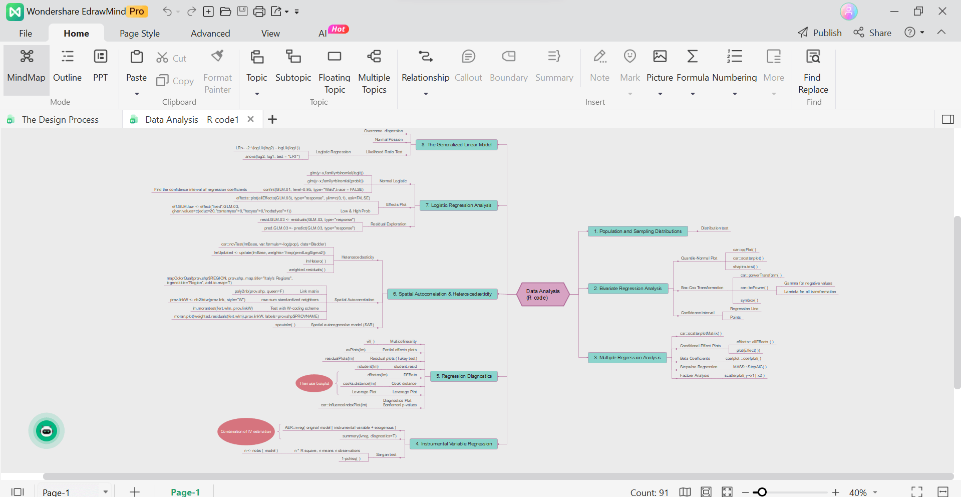Save the document

click(x=242, y=11)
